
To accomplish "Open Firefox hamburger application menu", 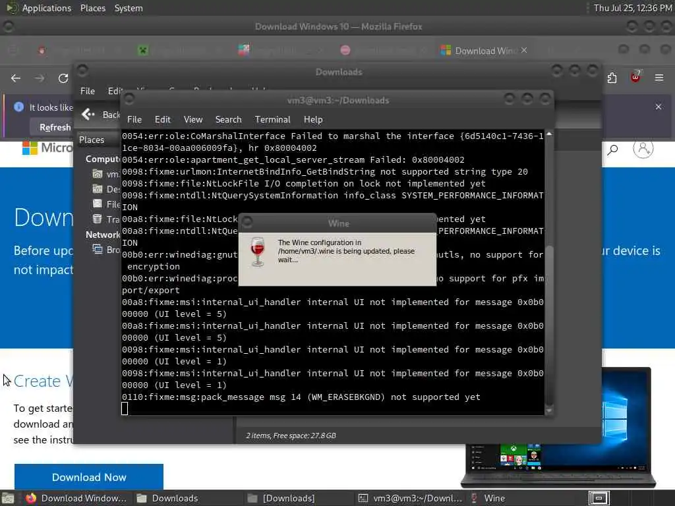I will pos(659,78).
